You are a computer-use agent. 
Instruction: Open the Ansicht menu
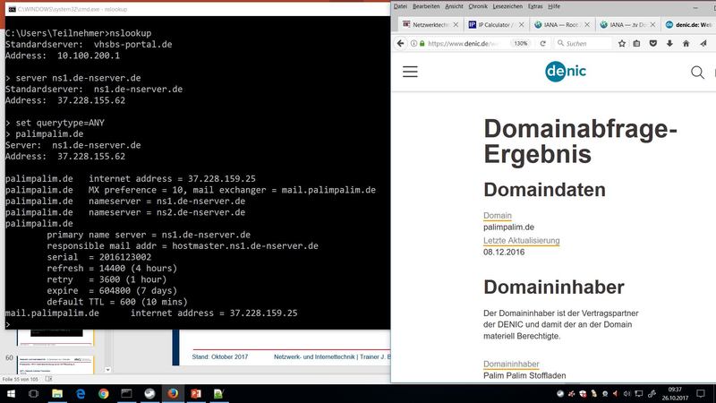pyautogui.click(x=454, y=6)
